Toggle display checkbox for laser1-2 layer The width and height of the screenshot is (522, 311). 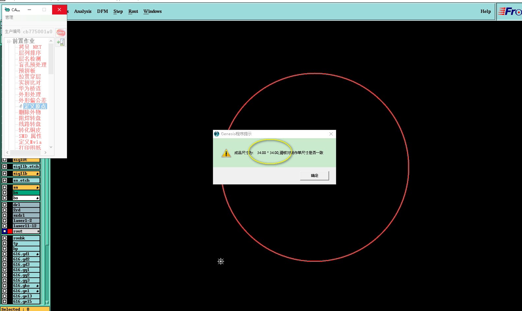(5, 221)
